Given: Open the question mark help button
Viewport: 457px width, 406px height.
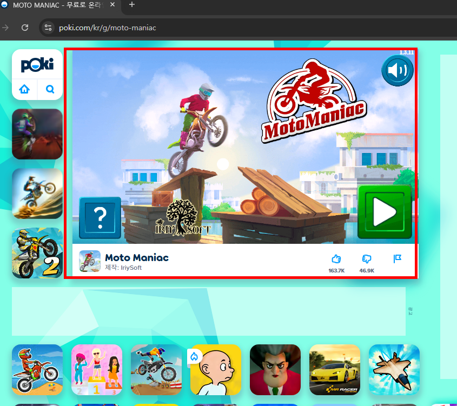Looking at the screenshot, I should point(100,217).
